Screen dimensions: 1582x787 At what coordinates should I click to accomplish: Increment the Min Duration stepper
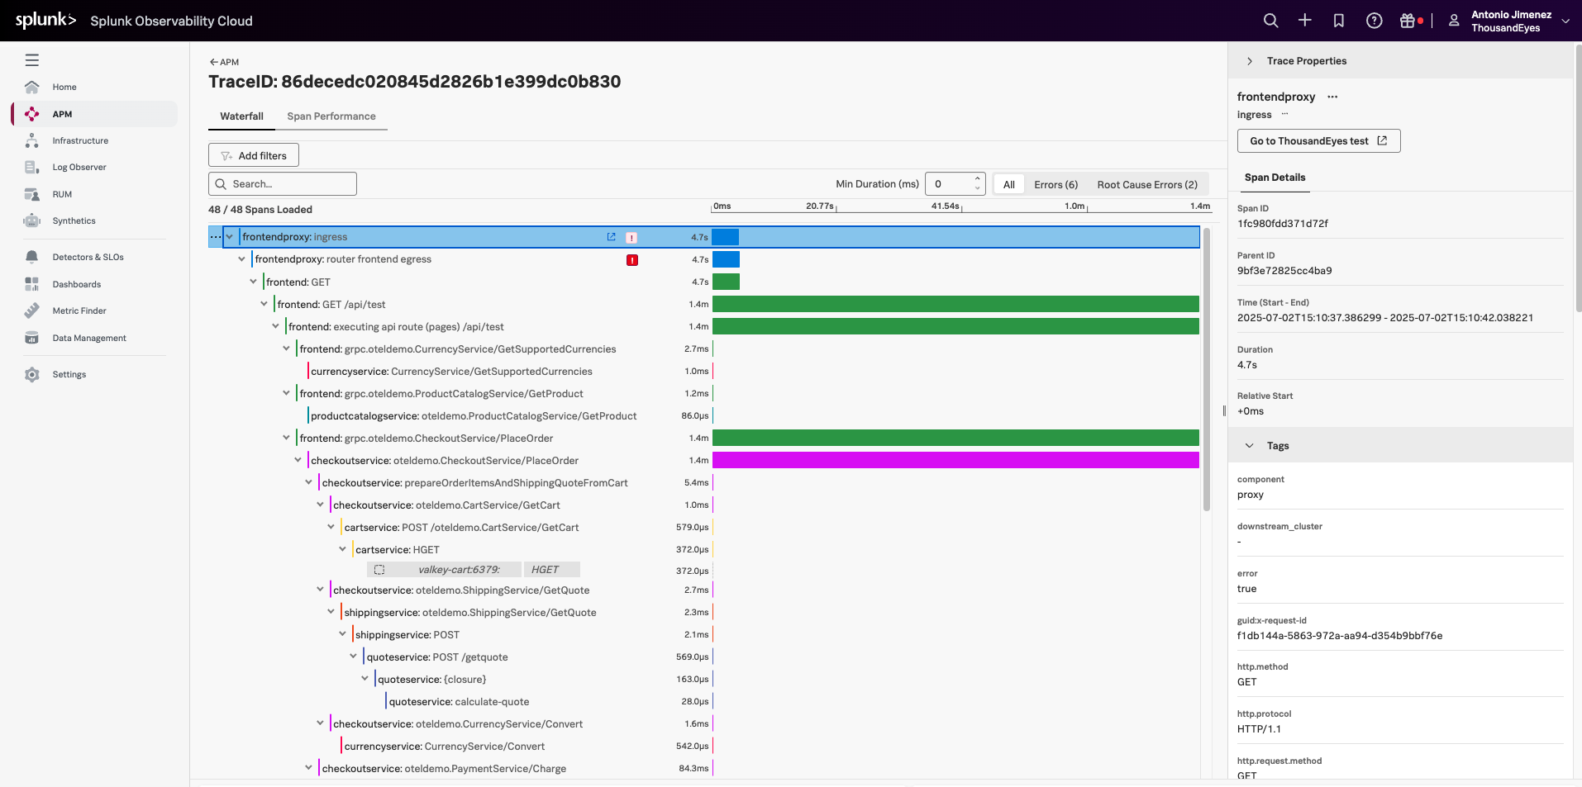(x=978, y=178)
